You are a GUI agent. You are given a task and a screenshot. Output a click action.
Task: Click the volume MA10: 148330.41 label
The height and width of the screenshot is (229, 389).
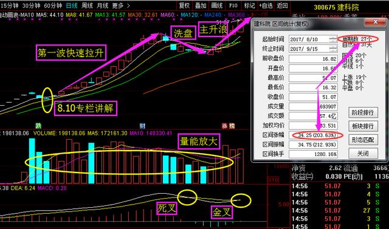coord(151,134)
